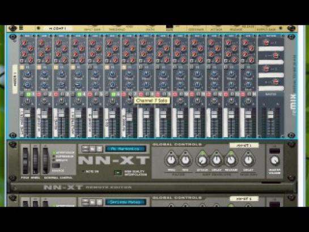The image size is (309, 232).
Task: Click the first NN-XT amp envelope Release knob
Action: click(231, 161)
